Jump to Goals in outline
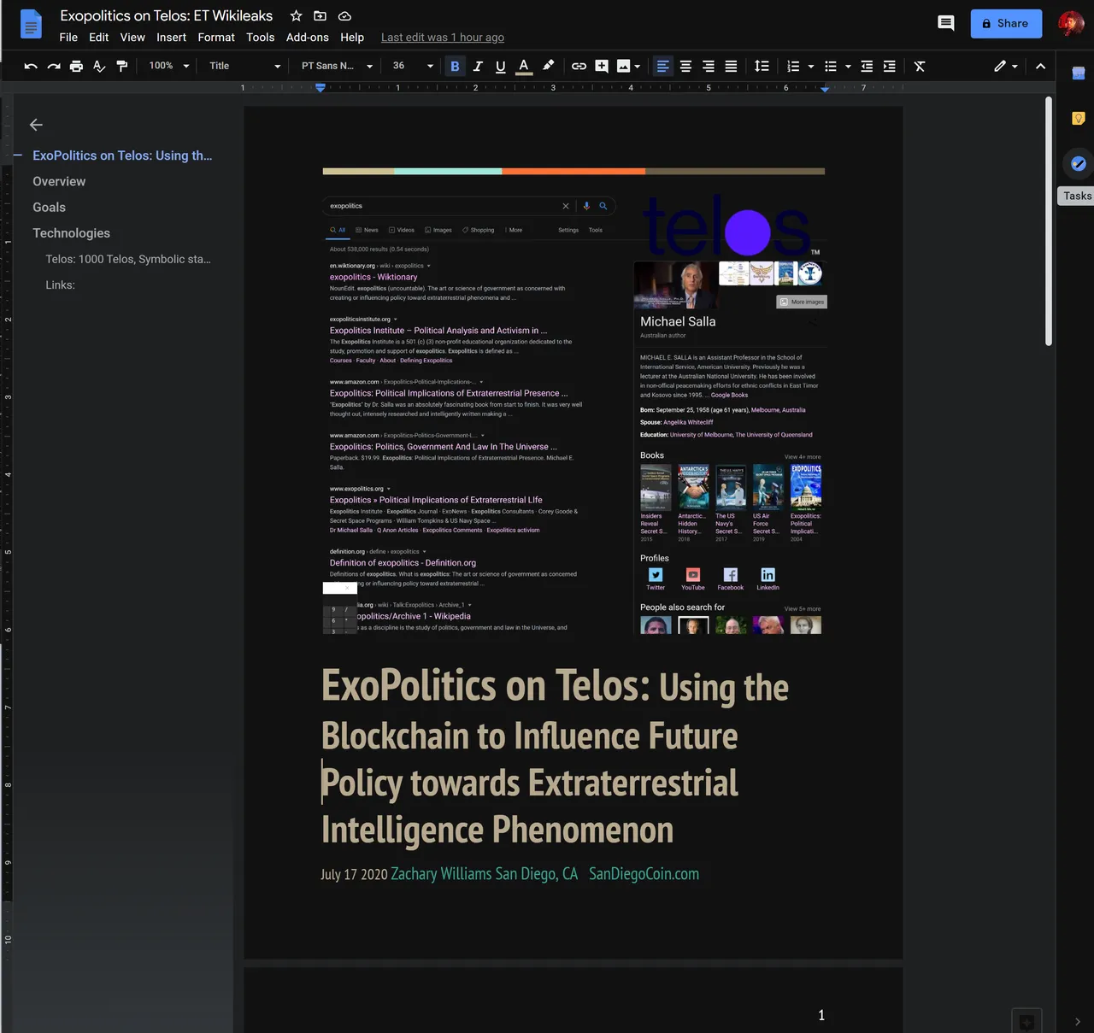1094x1033 pixels. pyautogui.click(x=49, y=207)
